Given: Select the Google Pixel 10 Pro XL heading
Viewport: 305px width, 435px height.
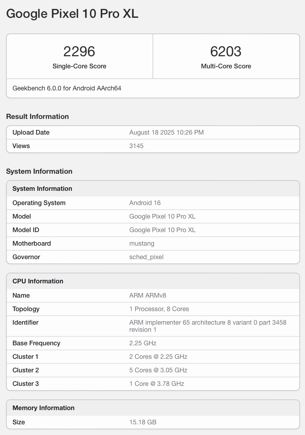Looking at the screenshot, I should pos(72,14).
